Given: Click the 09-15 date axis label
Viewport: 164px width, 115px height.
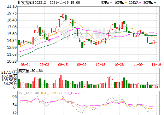Looking at the screenshot, I should coord(63,65).
